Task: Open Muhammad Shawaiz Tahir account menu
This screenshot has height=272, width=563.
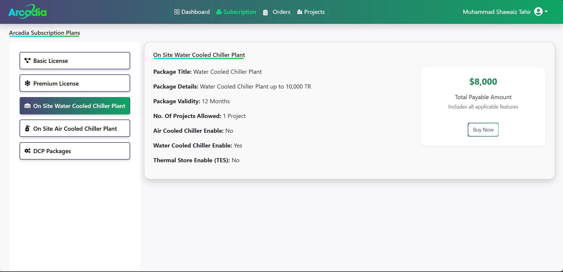Action: [497, 12]
